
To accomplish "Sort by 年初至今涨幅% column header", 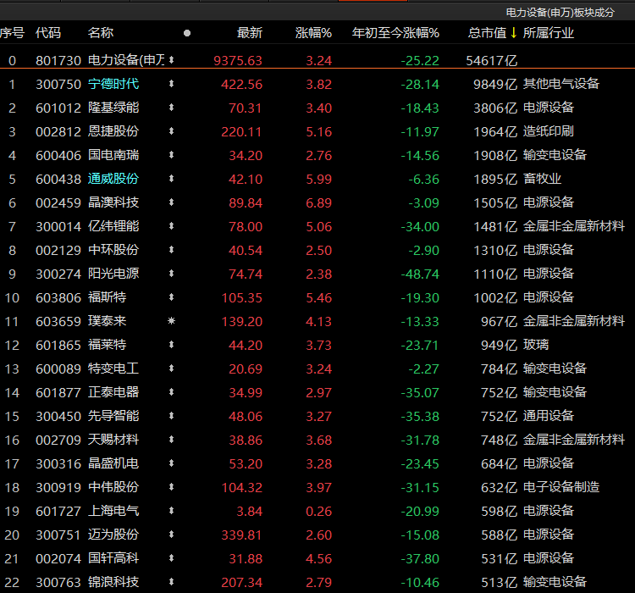I will 395,33.
